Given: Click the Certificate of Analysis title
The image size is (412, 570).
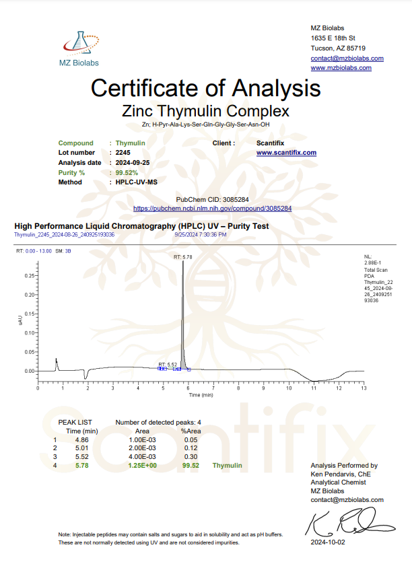Looking at the screenshot, I should [205, 87].
